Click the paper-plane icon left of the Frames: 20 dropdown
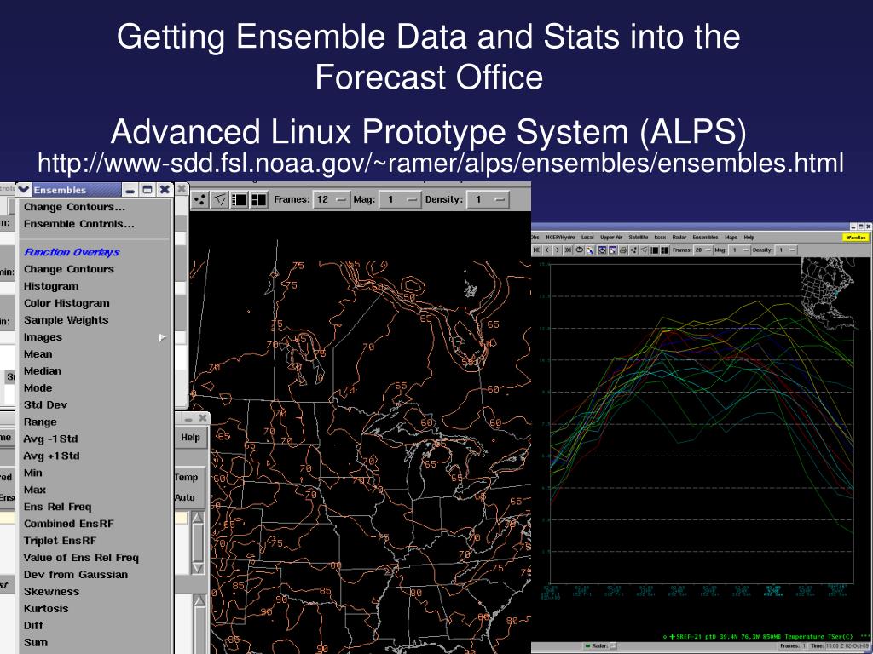 tap(645, 250)
